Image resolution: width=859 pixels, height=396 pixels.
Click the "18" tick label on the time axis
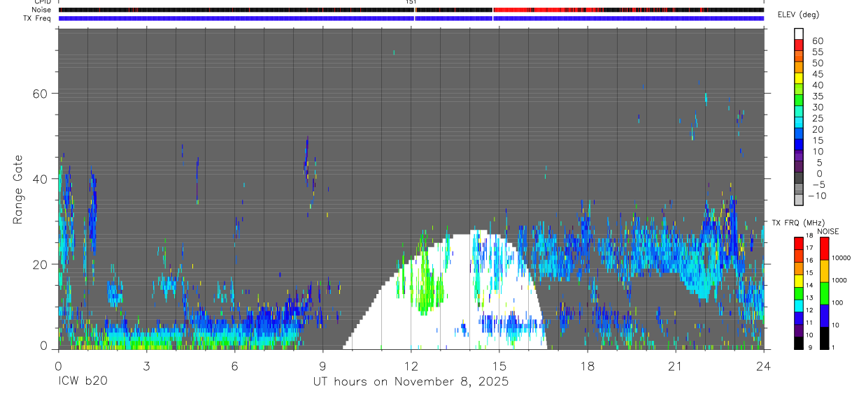[x=587, y=365]
